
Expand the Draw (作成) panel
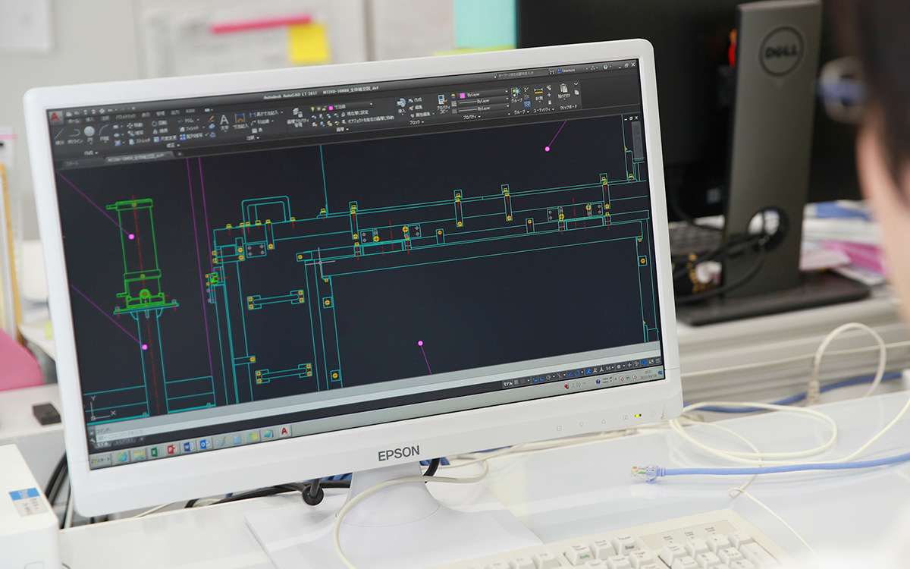90,152
